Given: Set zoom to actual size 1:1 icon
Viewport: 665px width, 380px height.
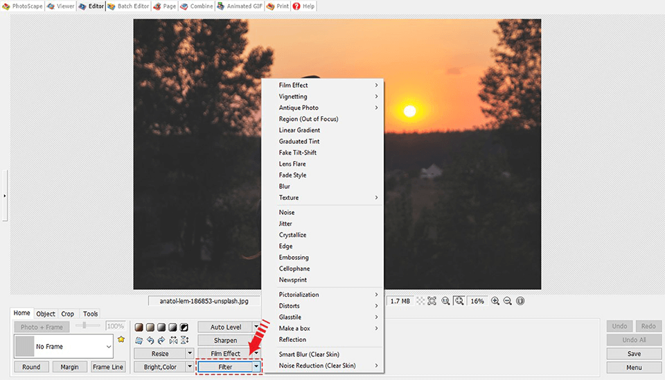Looking at the screenshot, I should click(x=445, y=301).
